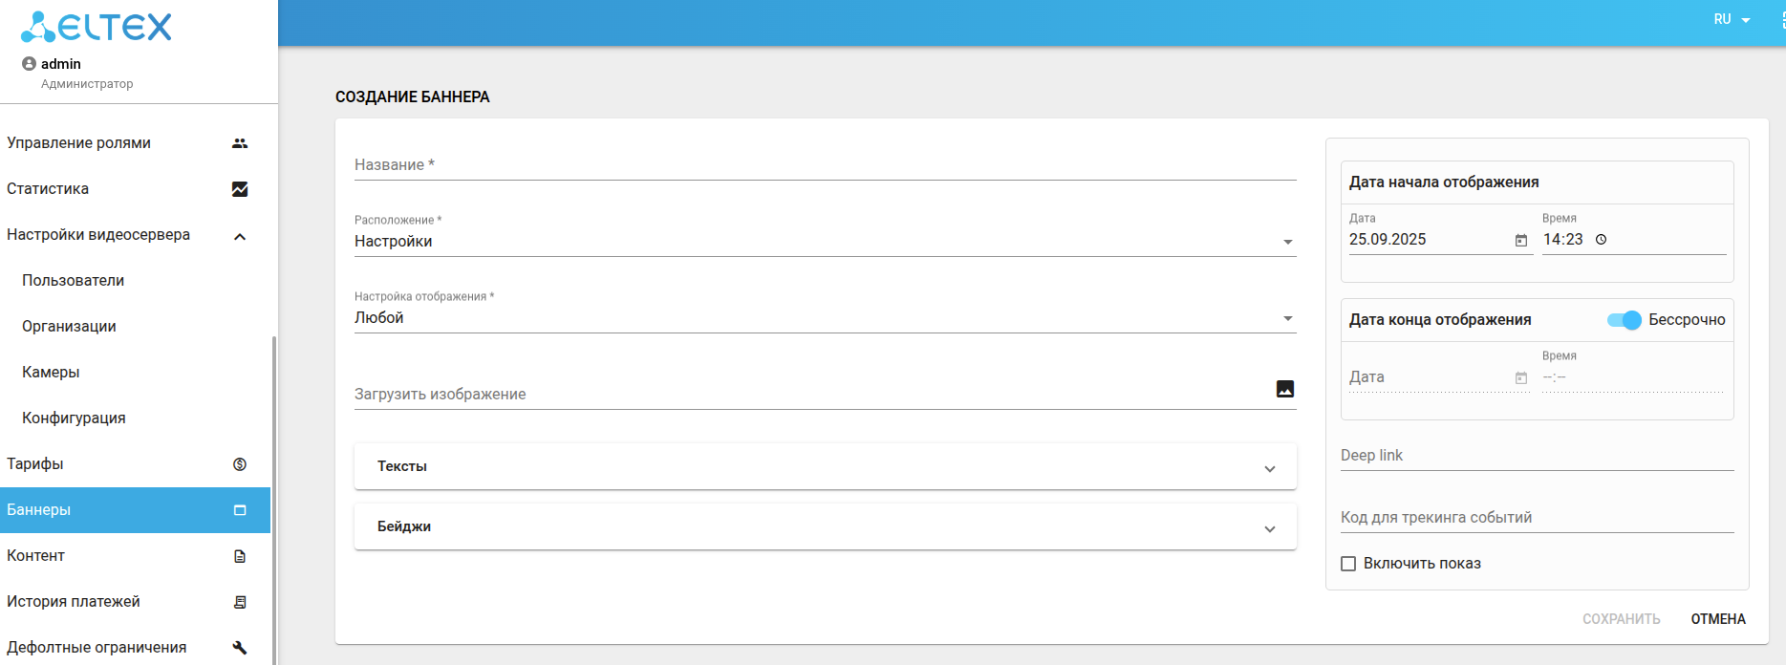
Task: Click the ОТМЕНА button
Action: (1718, 619)
